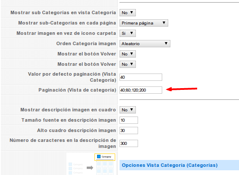Focus the character count field showing 300
Image resolution: width=239 pixels, height=175 pixels.
click(129, 144)
